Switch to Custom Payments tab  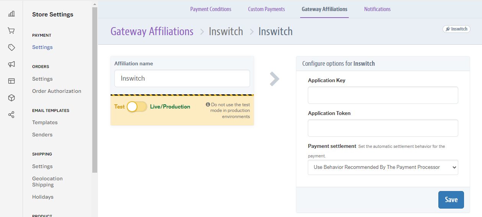pos(266,9)
